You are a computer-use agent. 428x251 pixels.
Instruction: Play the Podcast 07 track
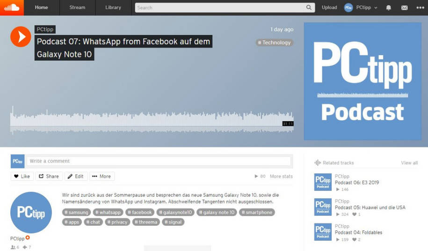coord(21,37)
